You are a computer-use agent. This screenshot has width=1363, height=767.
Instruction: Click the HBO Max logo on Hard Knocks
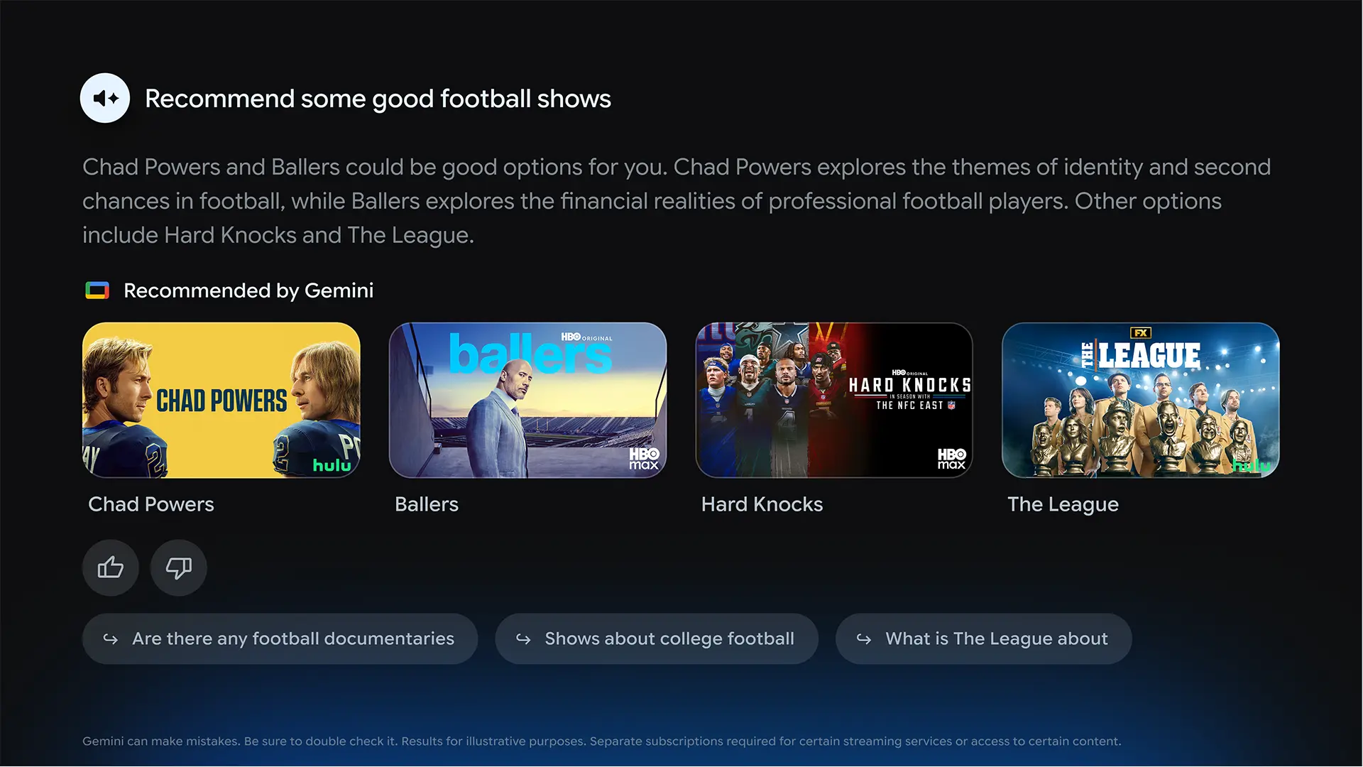point(951,459)
